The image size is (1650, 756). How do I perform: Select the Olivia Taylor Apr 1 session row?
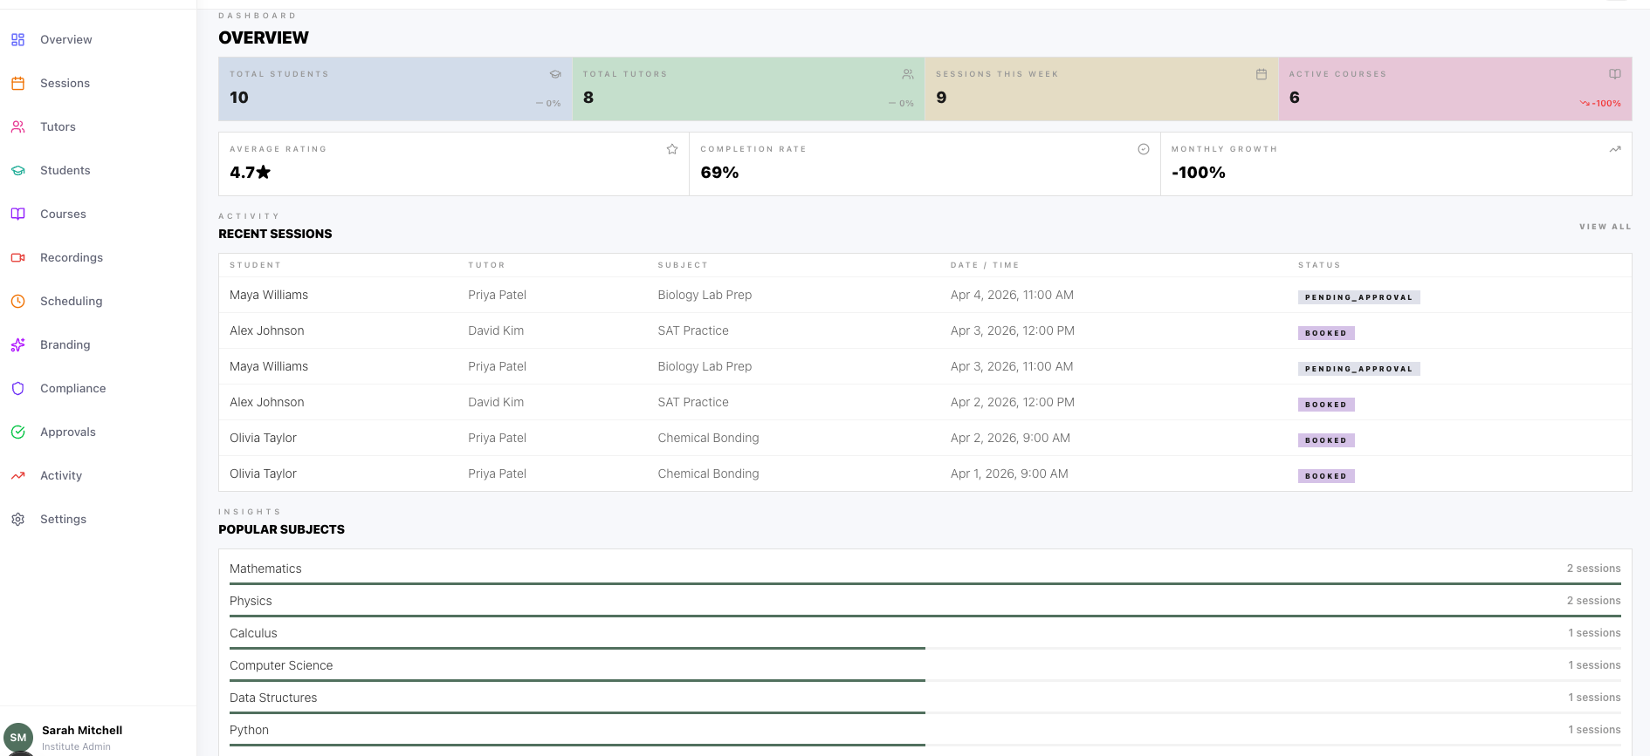925,473
